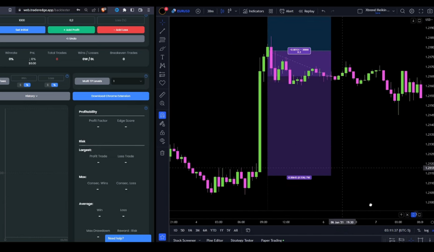
Task: Open the USD currency dropdown on price axis
Action: [x=429, y=20]
